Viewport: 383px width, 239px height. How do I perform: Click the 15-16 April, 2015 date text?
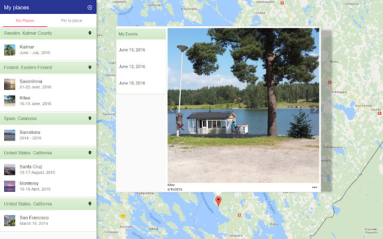35,189
